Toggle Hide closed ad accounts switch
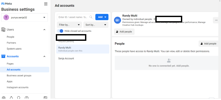 click(x=60, y=31)
